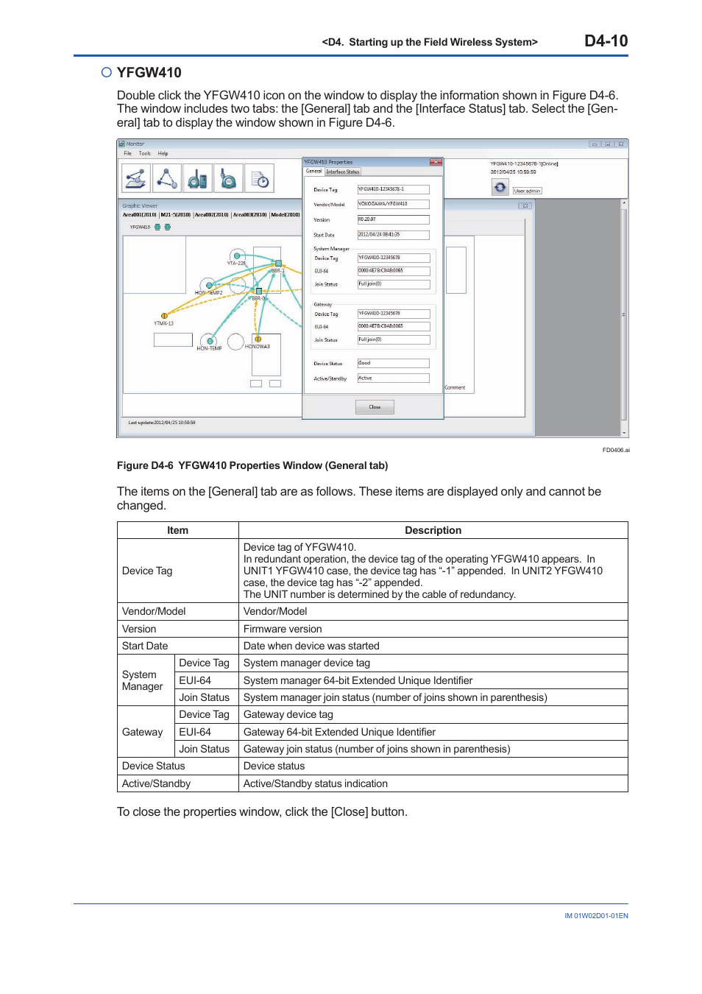Select the HON-TEMP2 device node
Screen dimensions: 702x994
point(210,285)
